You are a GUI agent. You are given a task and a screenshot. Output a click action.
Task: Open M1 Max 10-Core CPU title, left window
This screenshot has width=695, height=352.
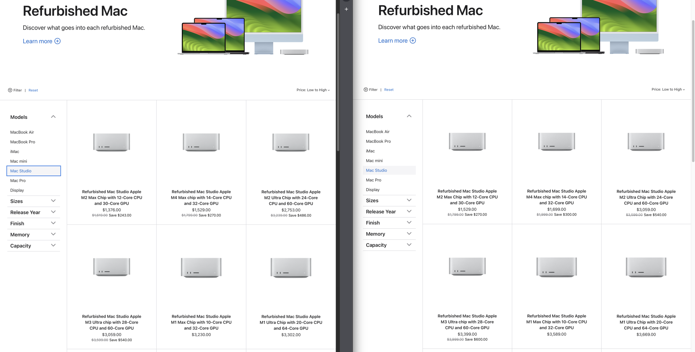[x=201, y=322]
